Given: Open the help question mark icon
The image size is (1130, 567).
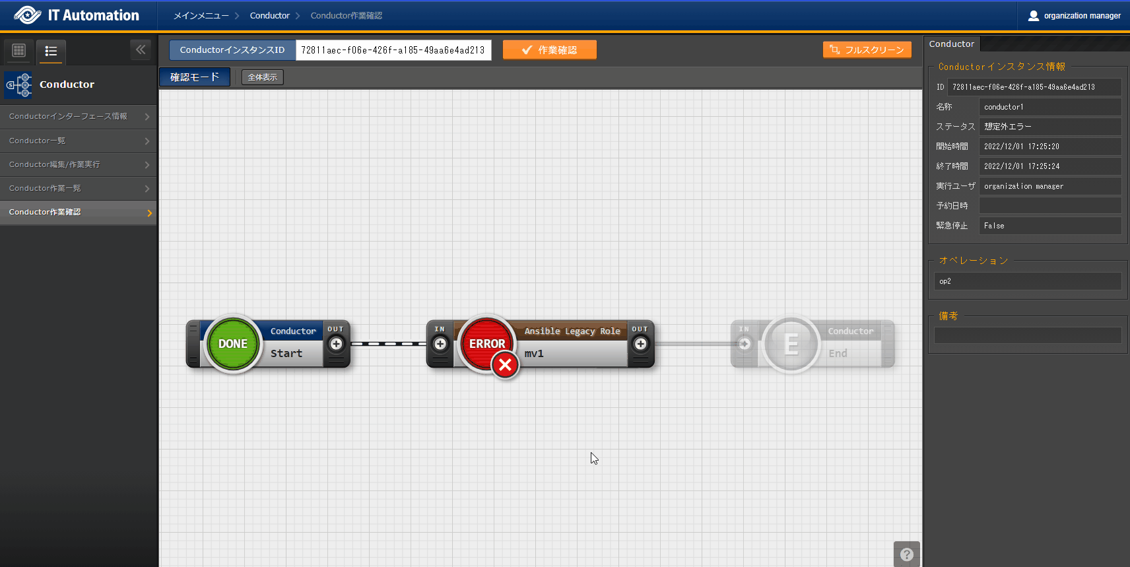Looking at the screenshot, I should click(x=907, y=554).
